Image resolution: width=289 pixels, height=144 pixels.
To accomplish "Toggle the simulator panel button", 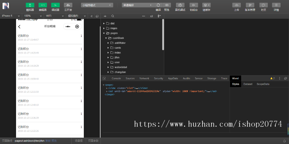I will click(x=30, y=5).
